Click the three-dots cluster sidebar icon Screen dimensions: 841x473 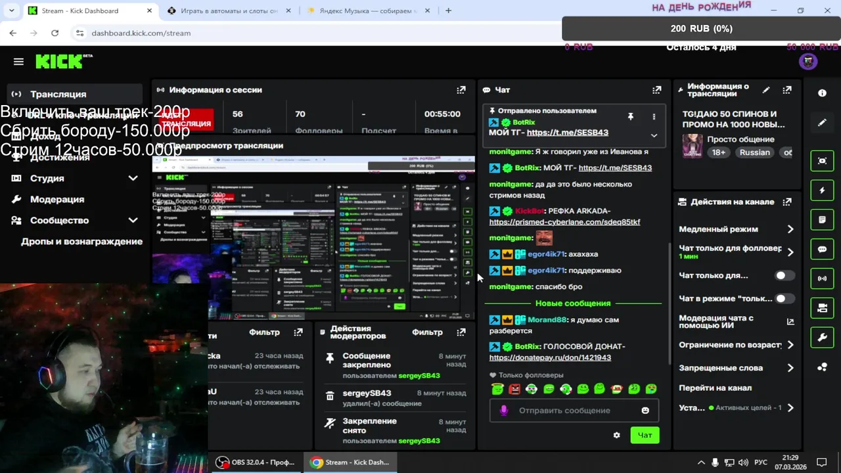[822, 367]
